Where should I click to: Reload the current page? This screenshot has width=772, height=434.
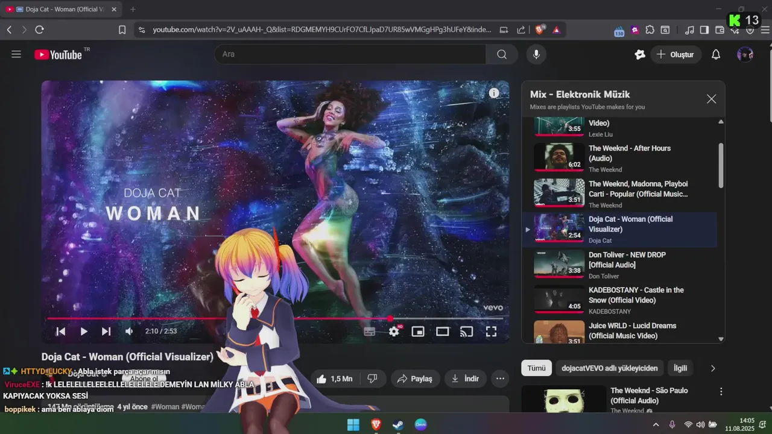[x=40, y=30]
